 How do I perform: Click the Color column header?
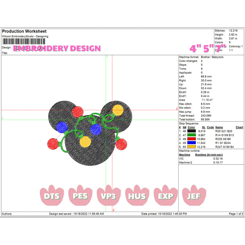click(x=191, y=127)
